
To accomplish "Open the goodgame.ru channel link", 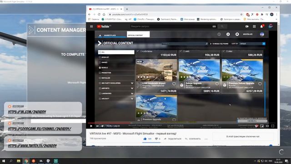I will (40, 129).
